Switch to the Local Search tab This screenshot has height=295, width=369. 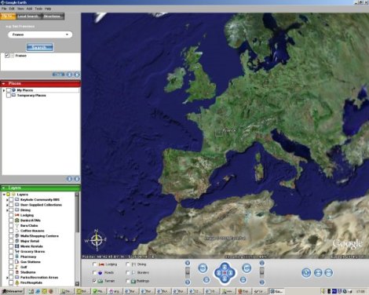[29, 16]
